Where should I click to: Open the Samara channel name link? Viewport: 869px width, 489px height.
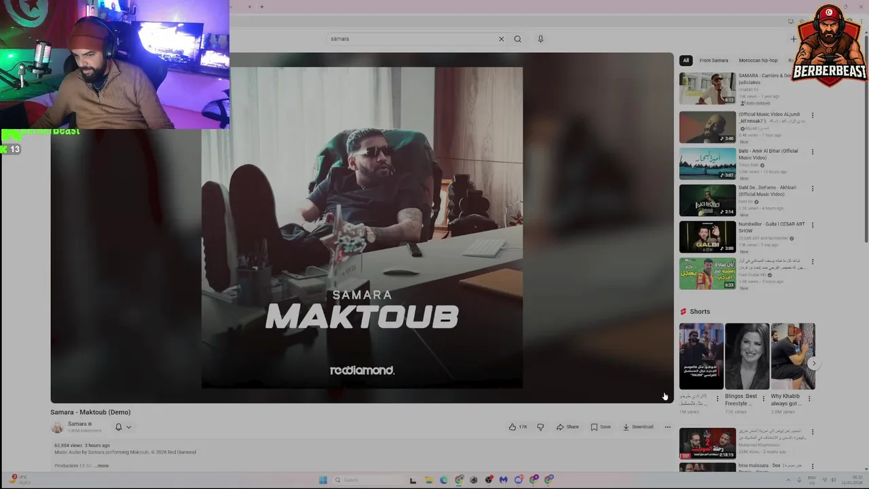point(77,424)
